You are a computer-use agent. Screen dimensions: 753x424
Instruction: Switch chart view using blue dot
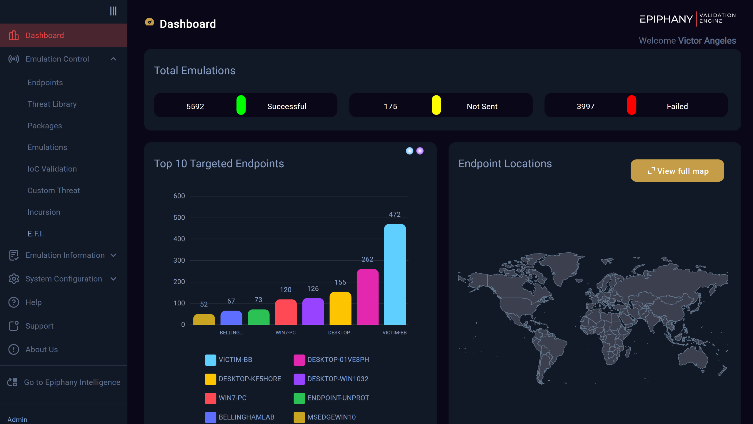[409, 151]
